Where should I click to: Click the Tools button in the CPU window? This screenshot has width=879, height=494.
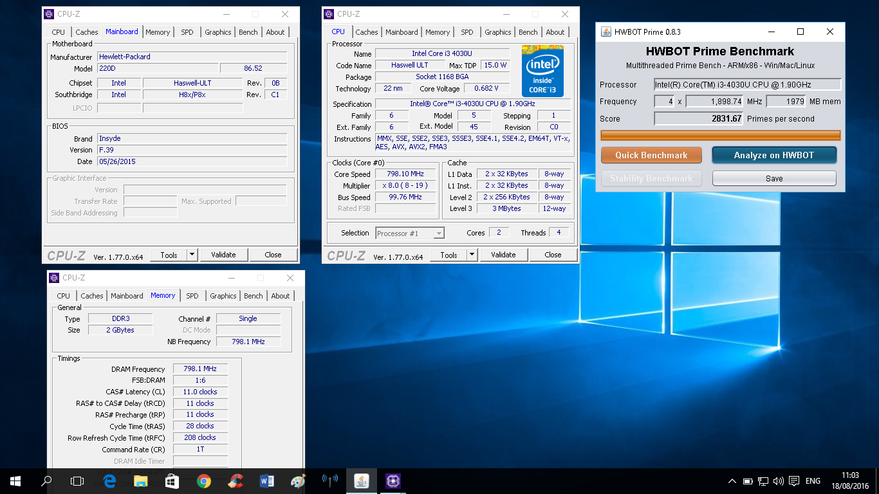tap(449, 255)
